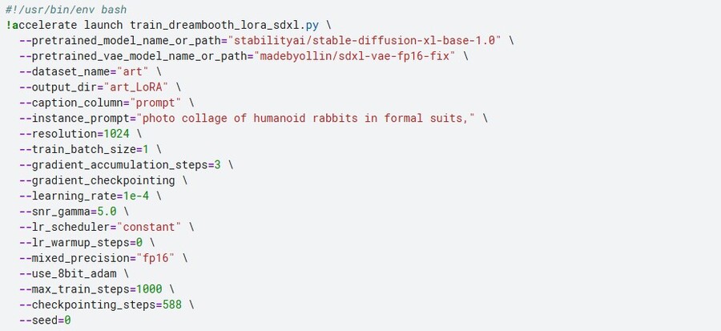Viewport: 721px width, 331px height.
Task: Click the learning_rate value 1e-4
Action: pos(136,196)
